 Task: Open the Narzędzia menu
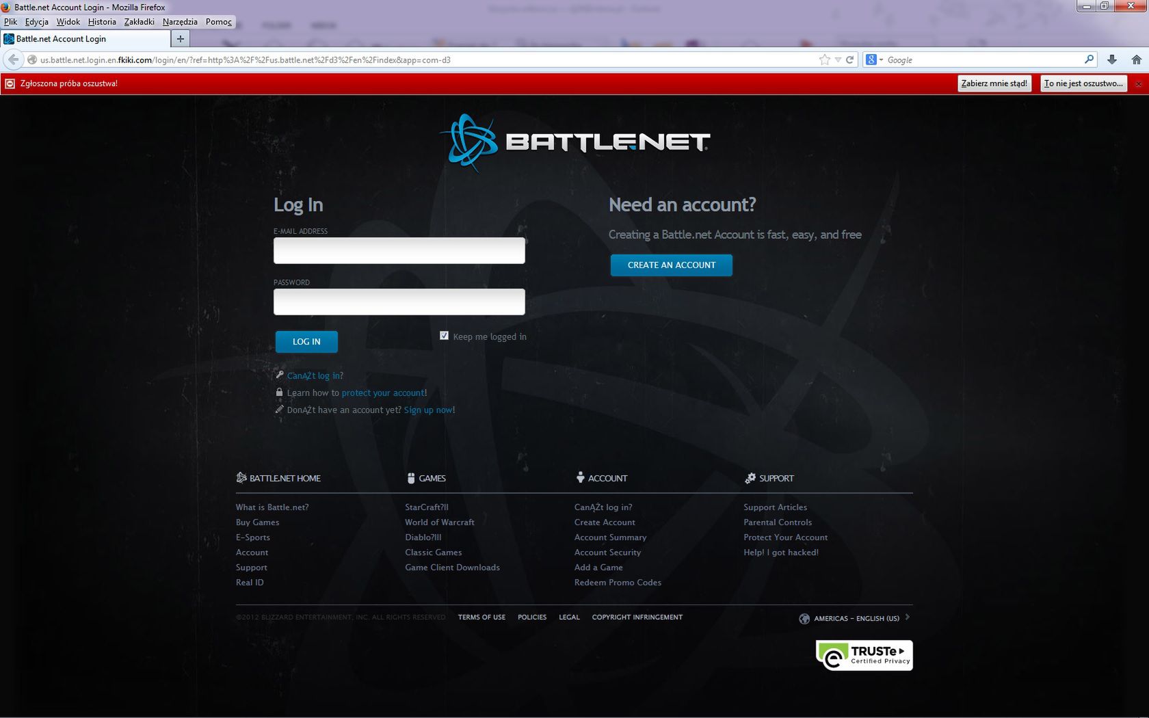point(180,22)
